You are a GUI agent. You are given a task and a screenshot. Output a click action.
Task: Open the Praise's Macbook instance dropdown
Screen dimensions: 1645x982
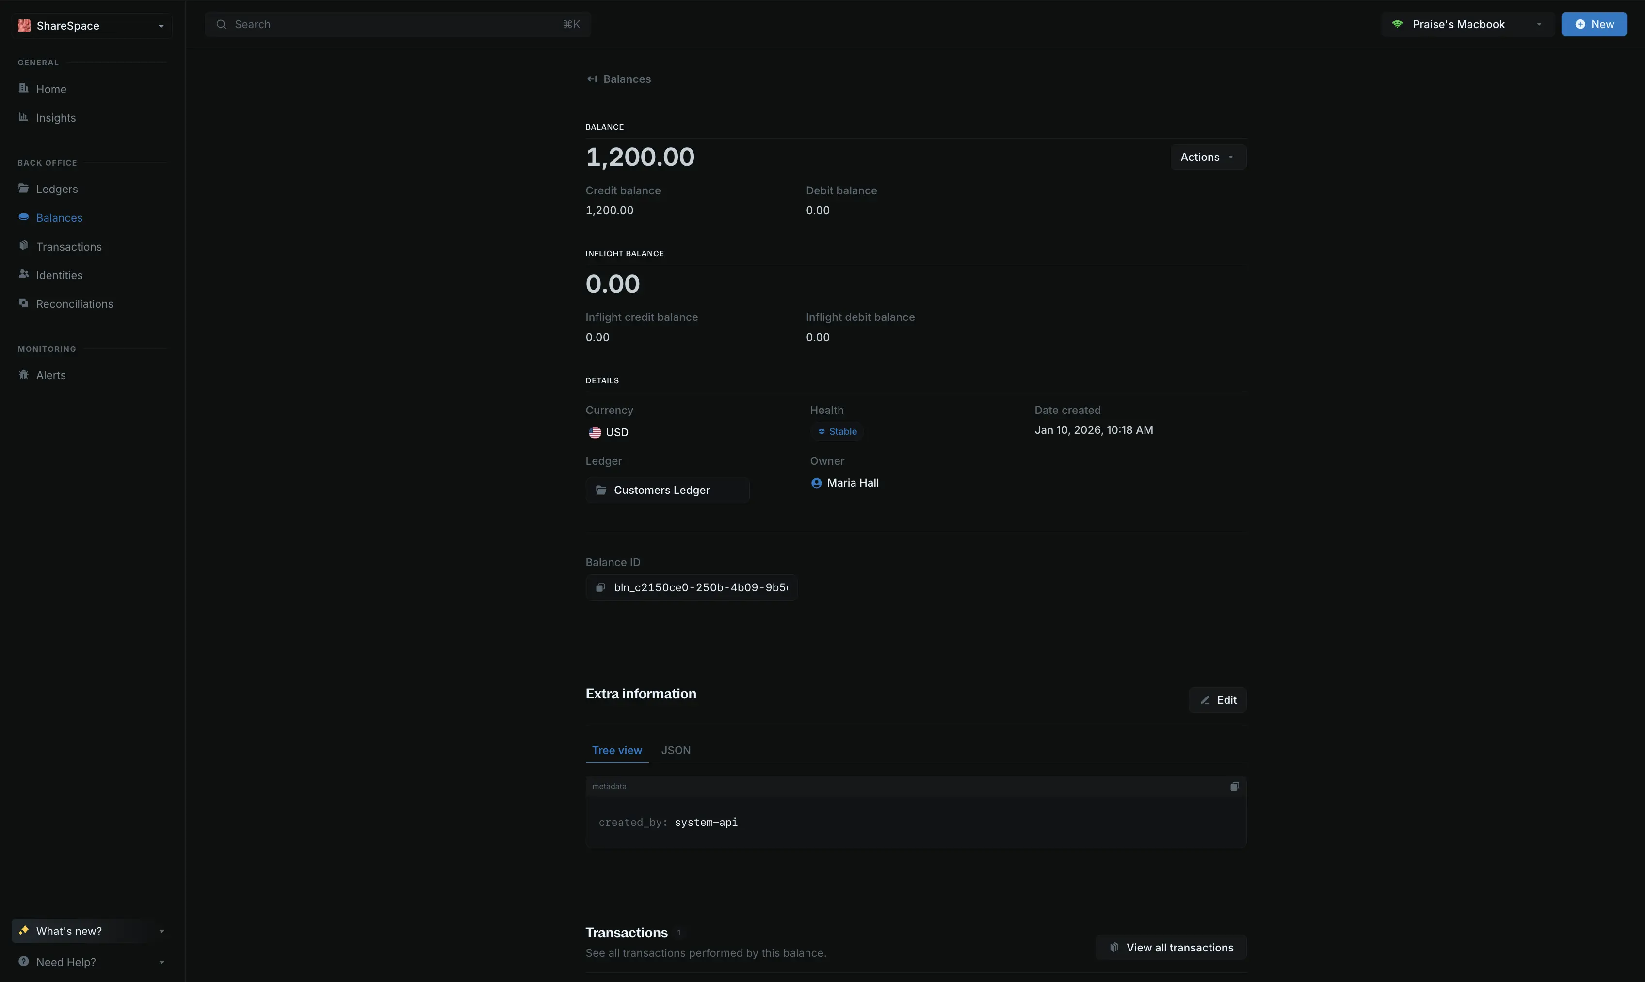pos(1467,25)
